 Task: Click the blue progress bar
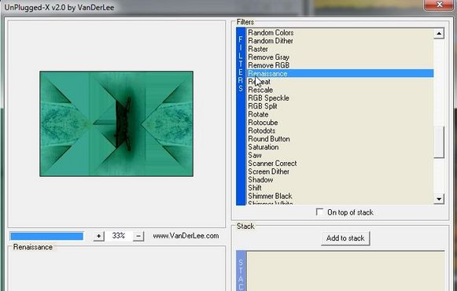(46, 236)
